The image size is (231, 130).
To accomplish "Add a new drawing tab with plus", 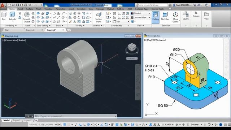I will coord(69,30).
